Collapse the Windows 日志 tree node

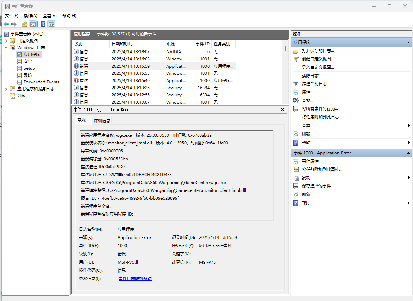point(6,47)
